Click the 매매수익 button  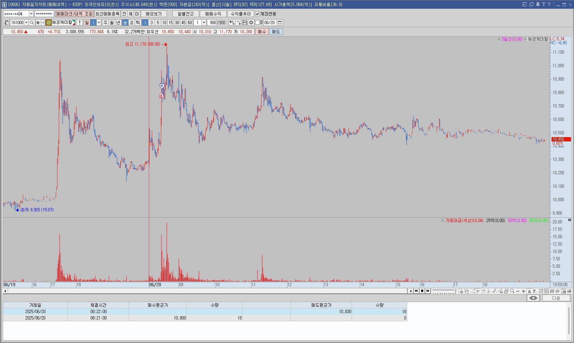(213, 14)
